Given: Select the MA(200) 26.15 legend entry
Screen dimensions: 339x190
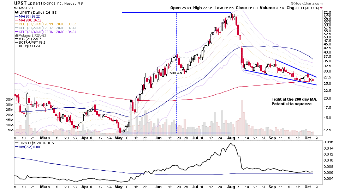Looking at the screenshot, I should [x=28, y=20].
